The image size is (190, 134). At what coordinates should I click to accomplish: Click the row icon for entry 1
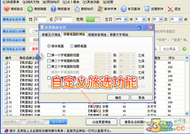click(6, 63)
